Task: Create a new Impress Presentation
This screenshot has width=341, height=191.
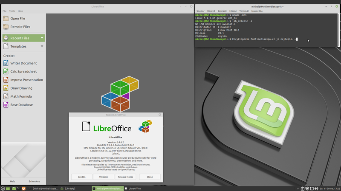Action: pyautogui.click(x=23, y=80)
